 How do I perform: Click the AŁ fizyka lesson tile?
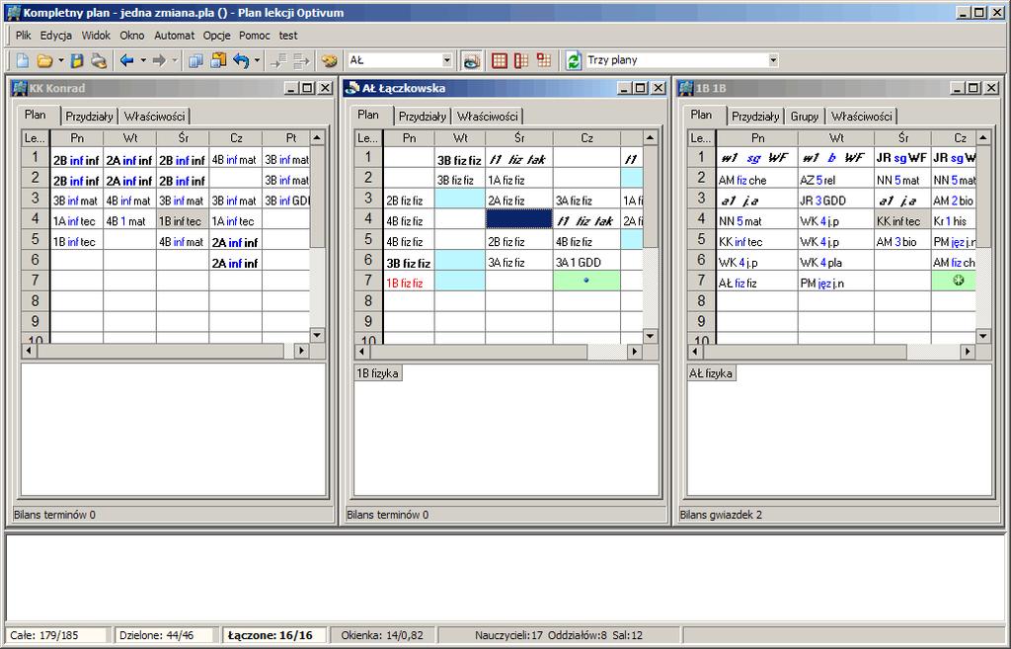pyautogui.click(x=711, y=373)
